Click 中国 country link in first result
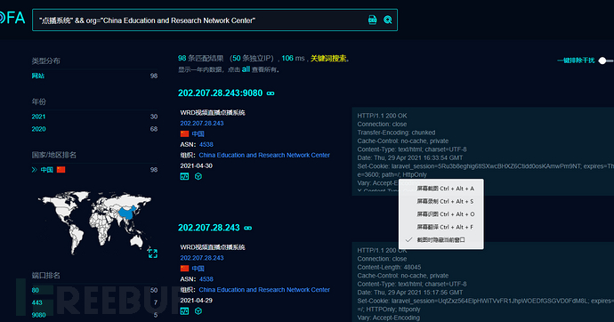The width and height of the screenshot is (614, 322). click(x=198, y=133)
